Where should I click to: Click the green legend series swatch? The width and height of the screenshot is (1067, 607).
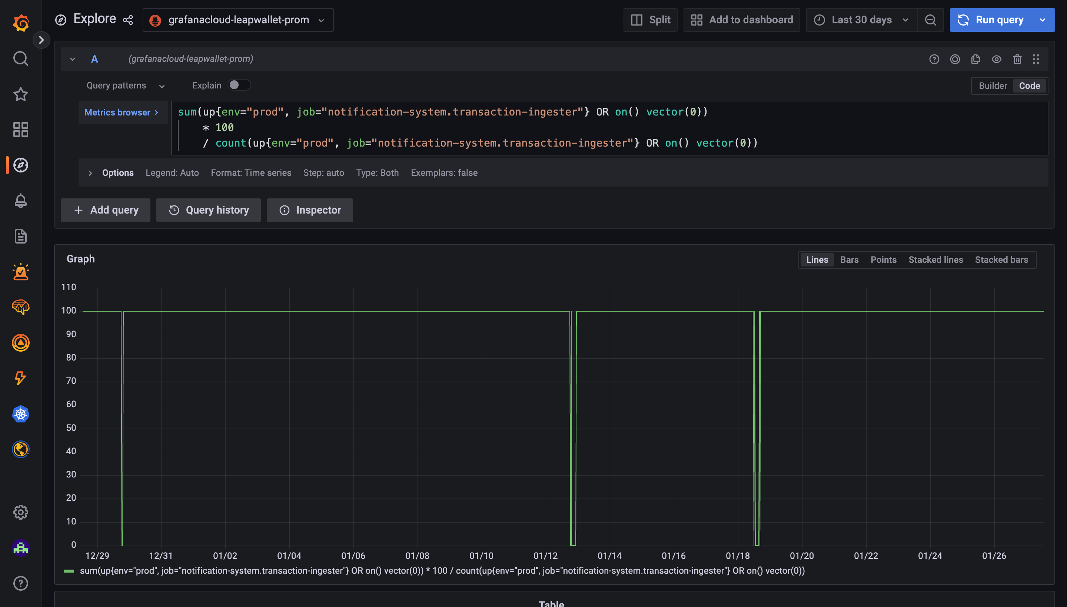(x=69, y=571)
